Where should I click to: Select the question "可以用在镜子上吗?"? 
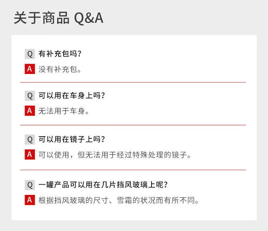pos(72,139)
